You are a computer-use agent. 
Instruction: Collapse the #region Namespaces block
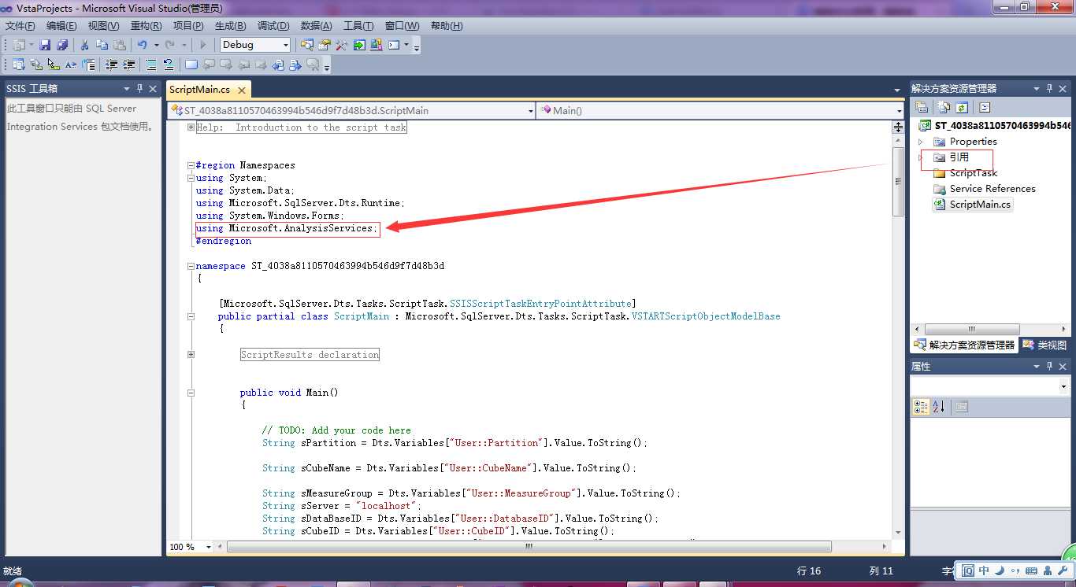(x=191, y=165)
